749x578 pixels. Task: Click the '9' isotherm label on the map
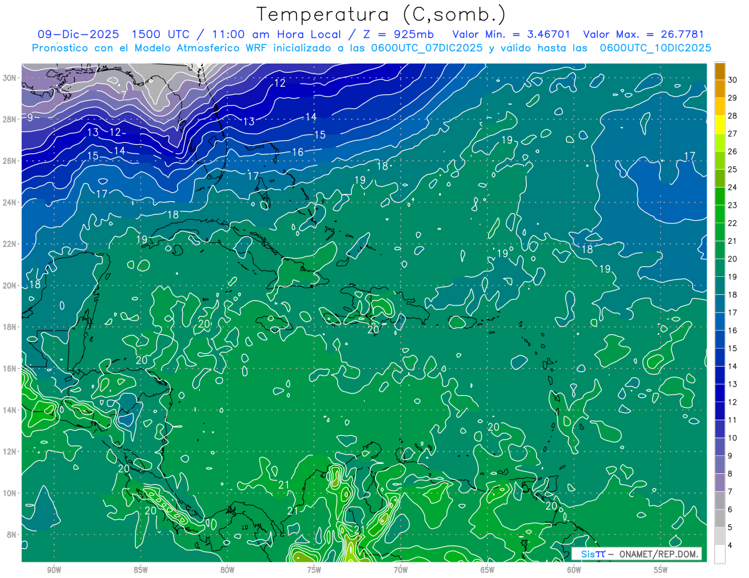[x=29, y=117]
